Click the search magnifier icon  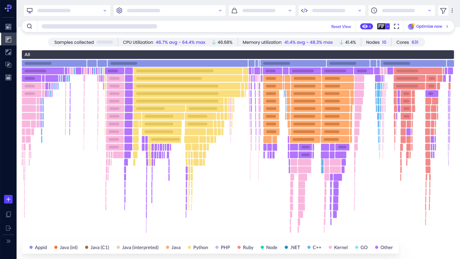pos(30,26)
